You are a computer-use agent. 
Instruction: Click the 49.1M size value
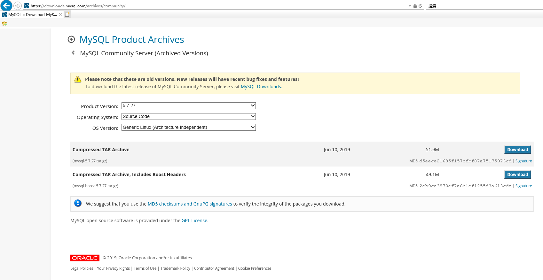[x=432, y=175]
